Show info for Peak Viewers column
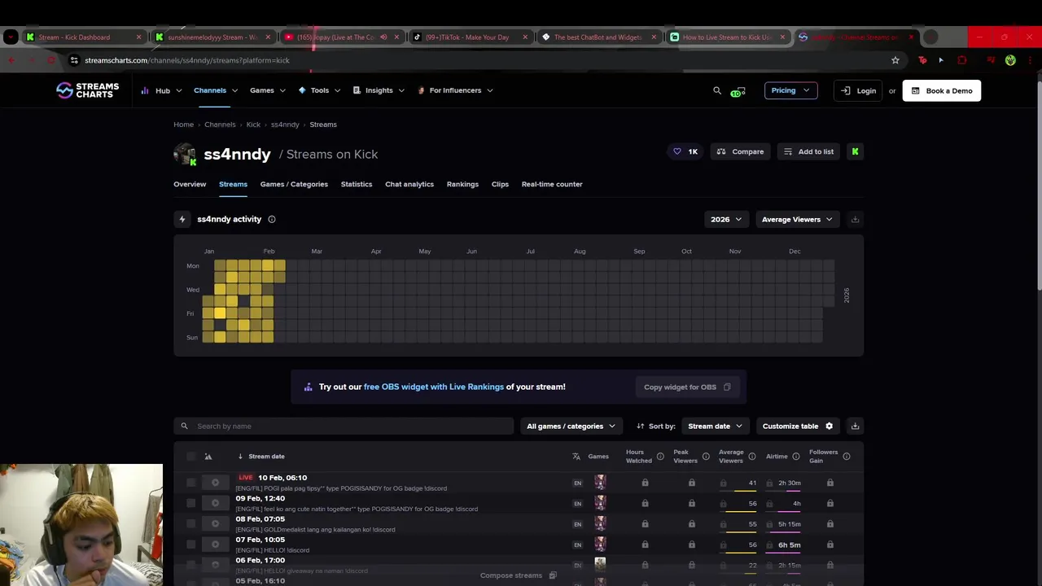 click(707, 457)
